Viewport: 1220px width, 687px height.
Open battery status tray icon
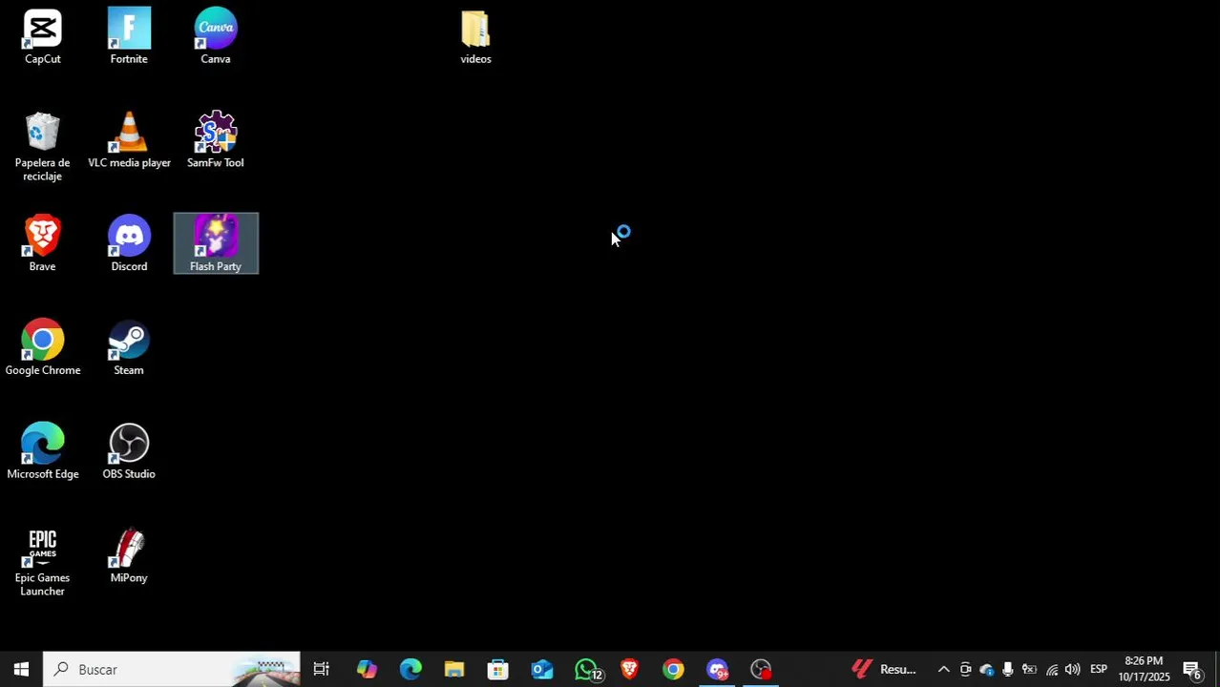click(1029, 670)
